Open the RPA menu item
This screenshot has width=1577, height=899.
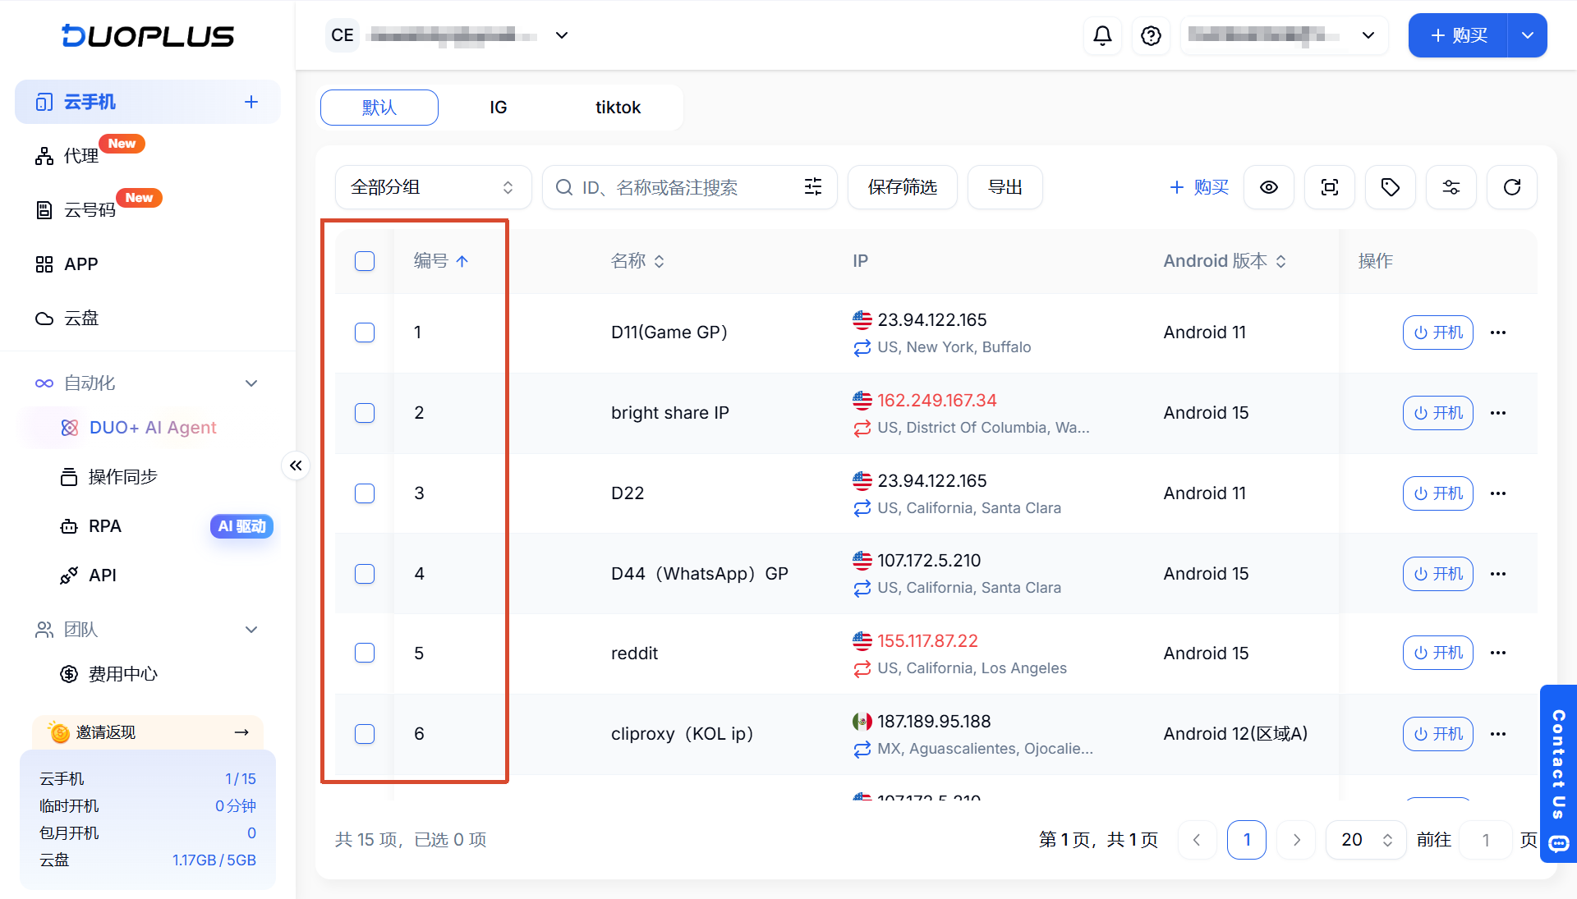click(105, 526)
